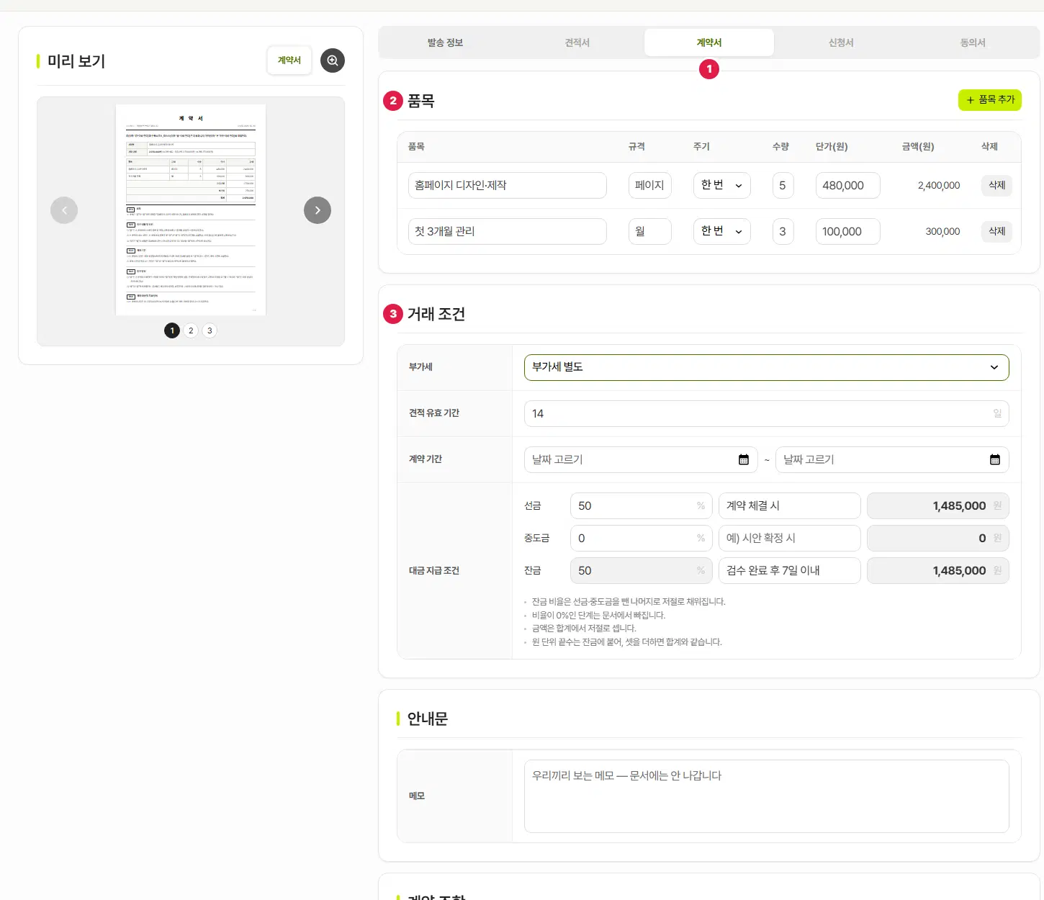Image resolution: width=1044 pixels, height=900 pixels.
Task: Delete the 홈페이지 디자인·제작 item row
Action: click(996, 185)
